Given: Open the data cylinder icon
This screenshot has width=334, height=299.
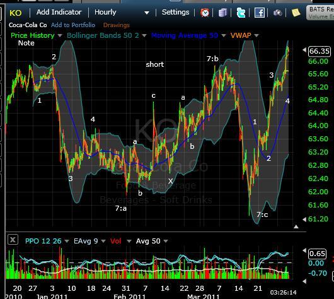Looking at the screenshot, I should (x=222, y=13).
